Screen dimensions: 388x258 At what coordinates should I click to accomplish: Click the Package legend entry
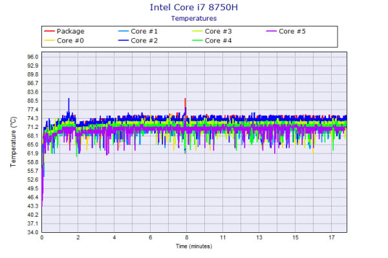tap(64, 32)
